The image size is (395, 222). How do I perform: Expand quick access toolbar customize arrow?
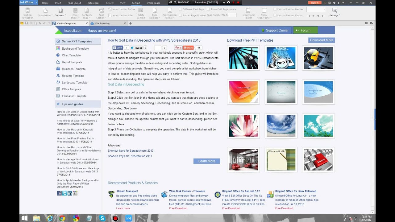pos(49,23)
